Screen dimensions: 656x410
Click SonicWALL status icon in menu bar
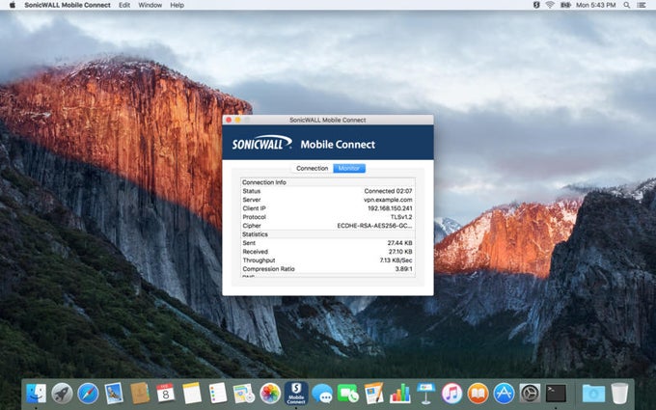(536, 5)
